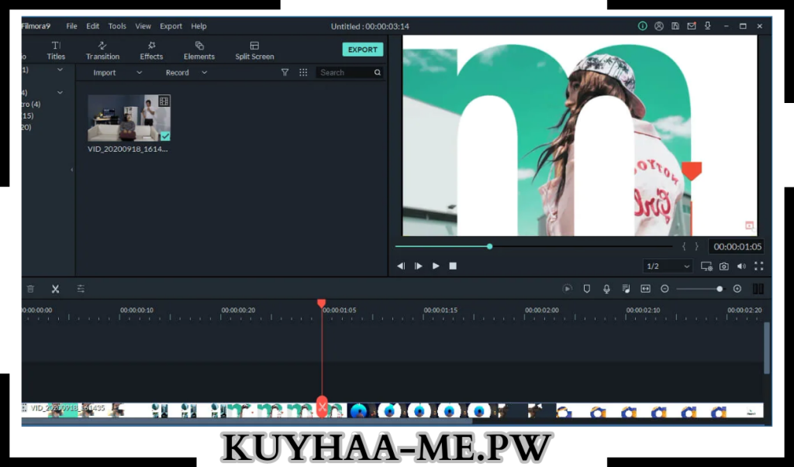Enter fullscreen preview mode
This screenshot has width=794, height=467.
click(x=758, y=266)
